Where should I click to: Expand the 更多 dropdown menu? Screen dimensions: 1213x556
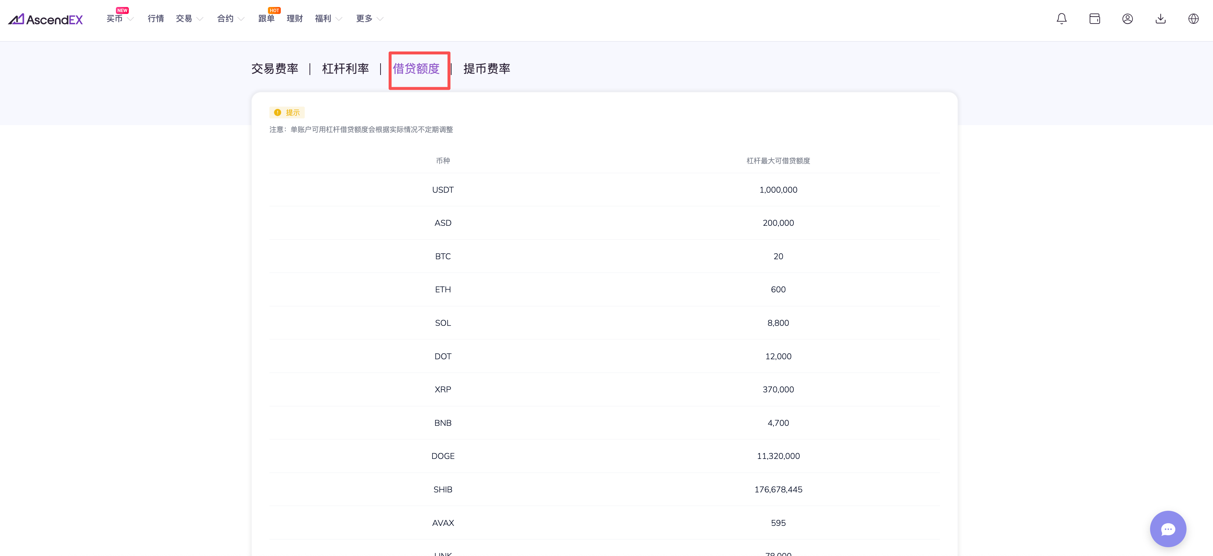coord(369,19)
